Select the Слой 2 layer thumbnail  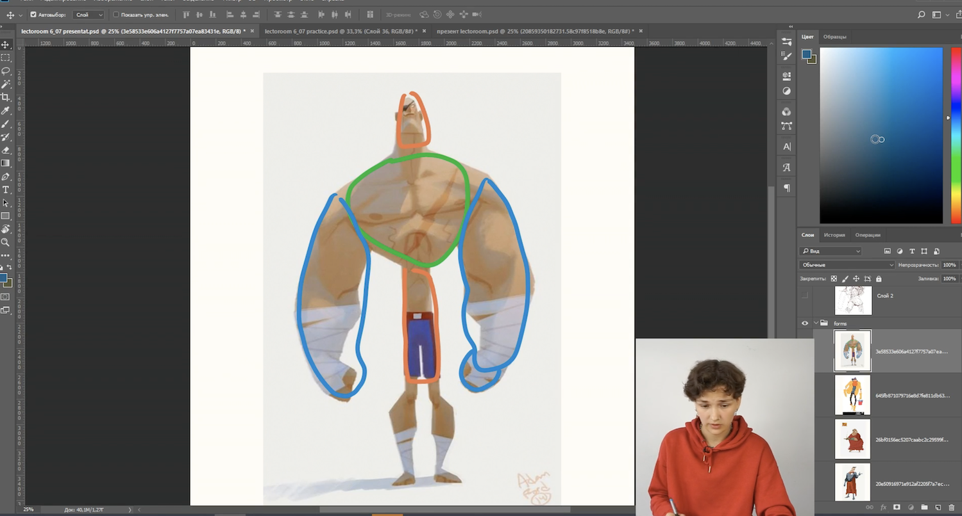pyautogui.click(x=853, y=300)
